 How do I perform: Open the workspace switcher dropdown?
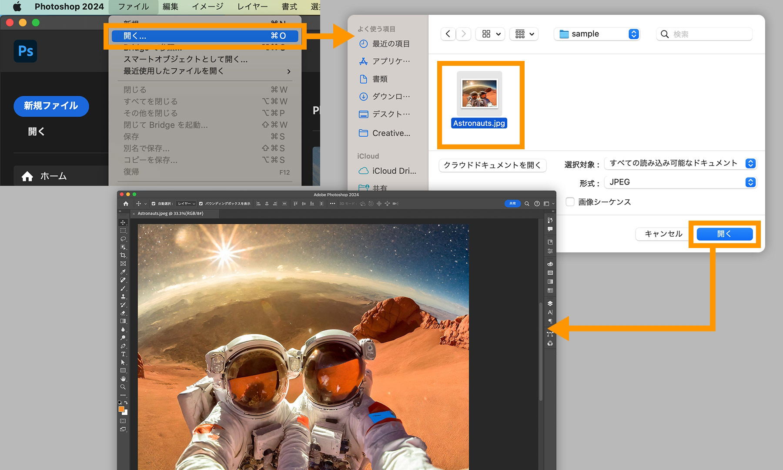pos(549,204)
